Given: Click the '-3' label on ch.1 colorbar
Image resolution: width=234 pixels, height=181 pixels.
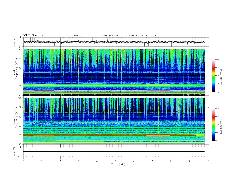Looking at the screenshot, I should [218, 59].
